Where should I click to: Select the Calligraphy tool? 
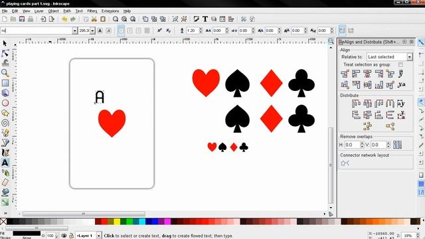coord(5,153)
